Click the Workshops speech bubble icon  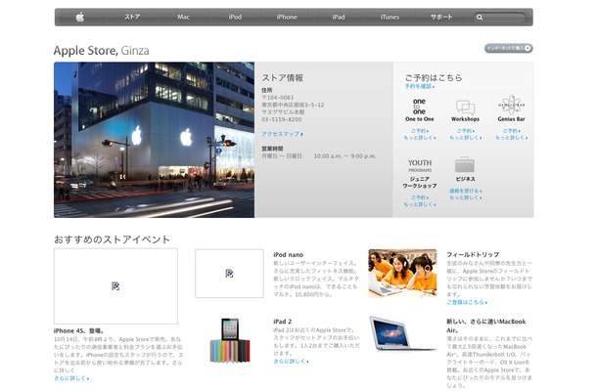[x=465, y=108]
